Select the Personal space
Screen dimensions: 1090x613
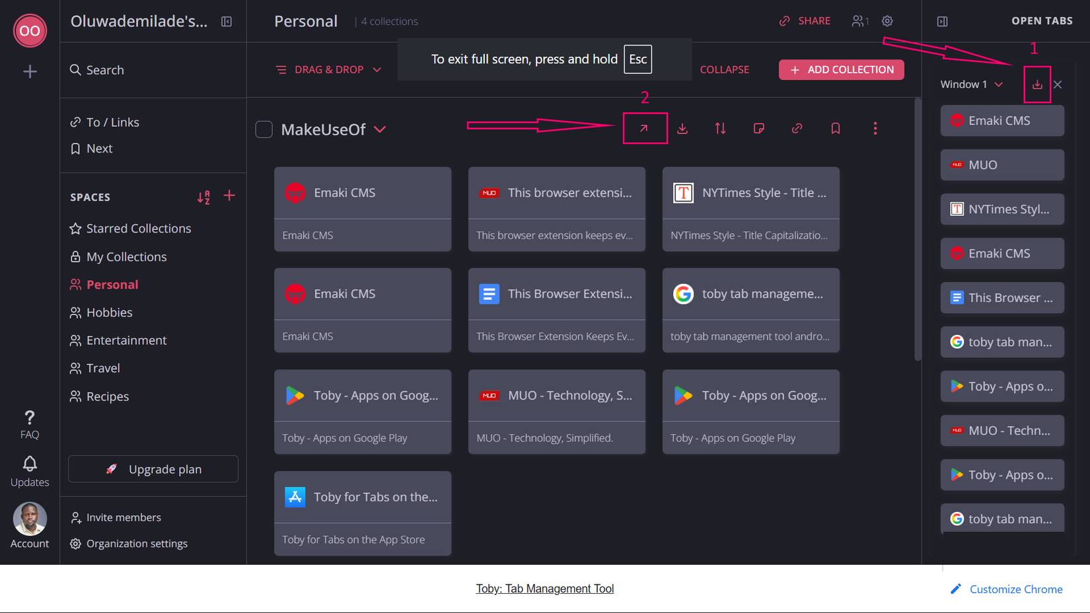[104, 285]
